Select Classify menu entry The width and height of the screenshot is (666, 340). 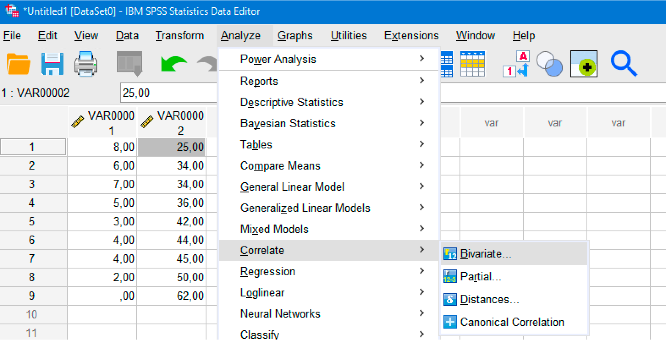click(329, 334)
